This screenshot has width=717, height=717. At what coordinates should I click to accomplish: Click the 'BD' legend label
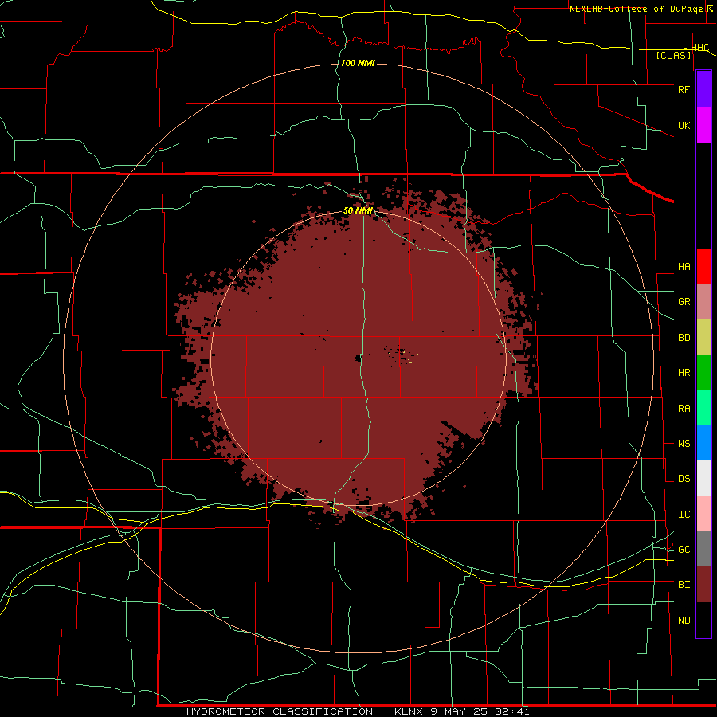pos(684,338)
